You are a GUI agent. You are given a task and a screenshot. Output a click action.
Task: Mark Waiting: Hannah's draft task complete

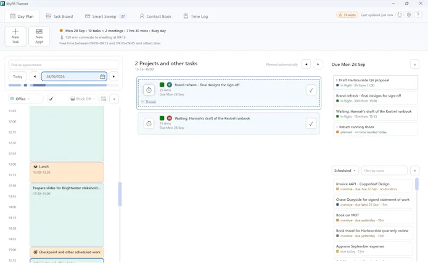coord(311,124)
